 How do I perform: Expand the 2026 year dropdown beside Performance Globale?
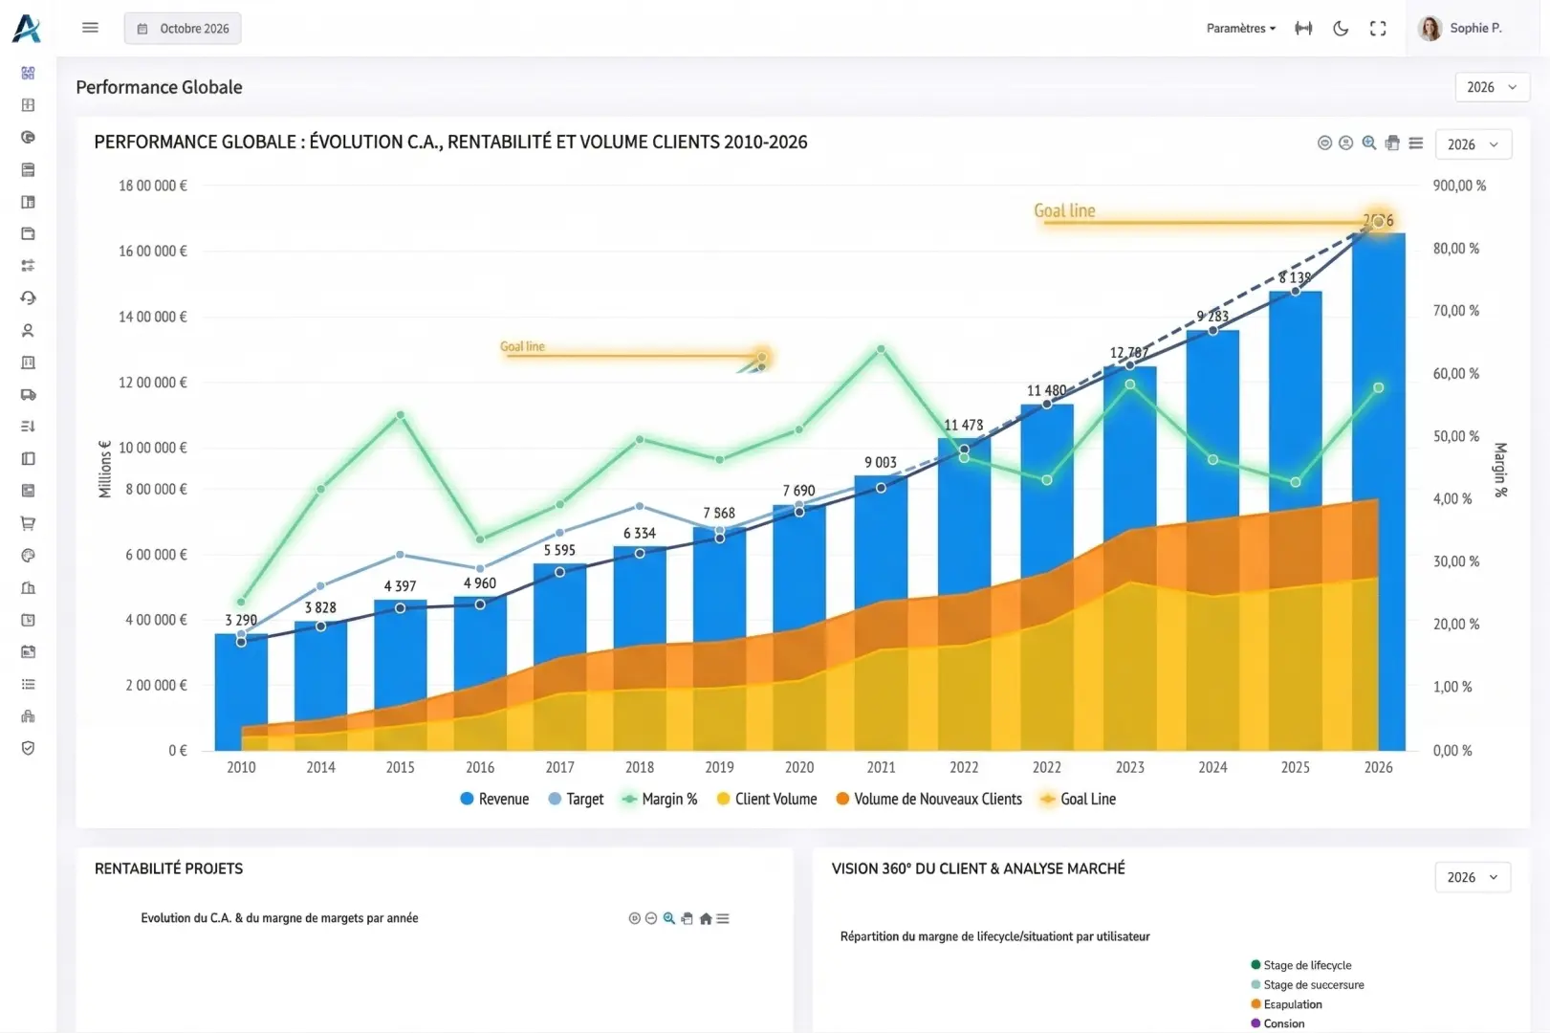pyautogui.click(x=1492, y=87)
